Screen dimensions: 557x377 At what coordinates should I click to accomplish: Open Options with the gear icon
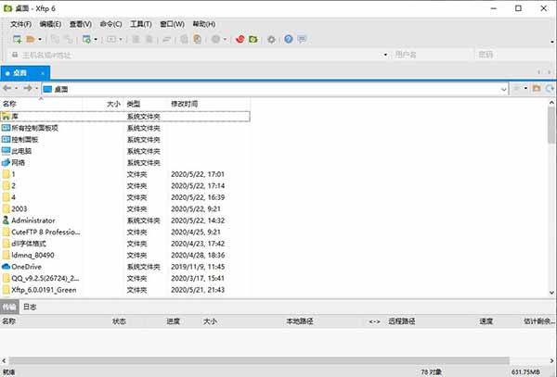tap(271, 39)
